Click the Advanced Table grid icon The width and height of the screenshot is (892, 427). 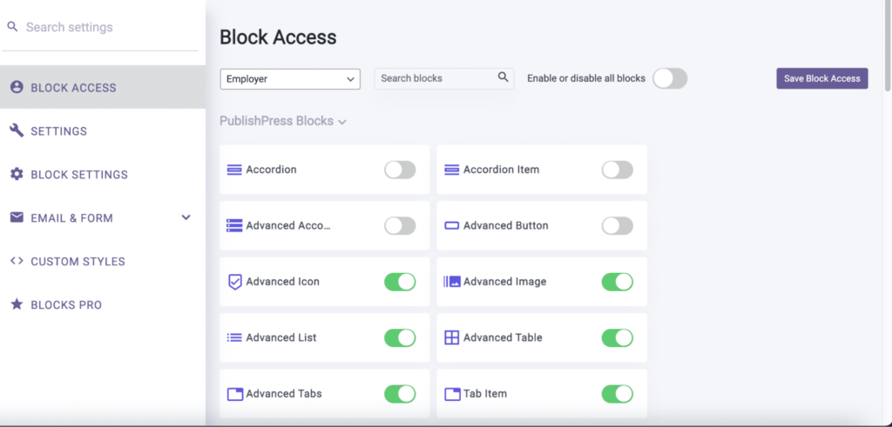click(x=452, y=337)
